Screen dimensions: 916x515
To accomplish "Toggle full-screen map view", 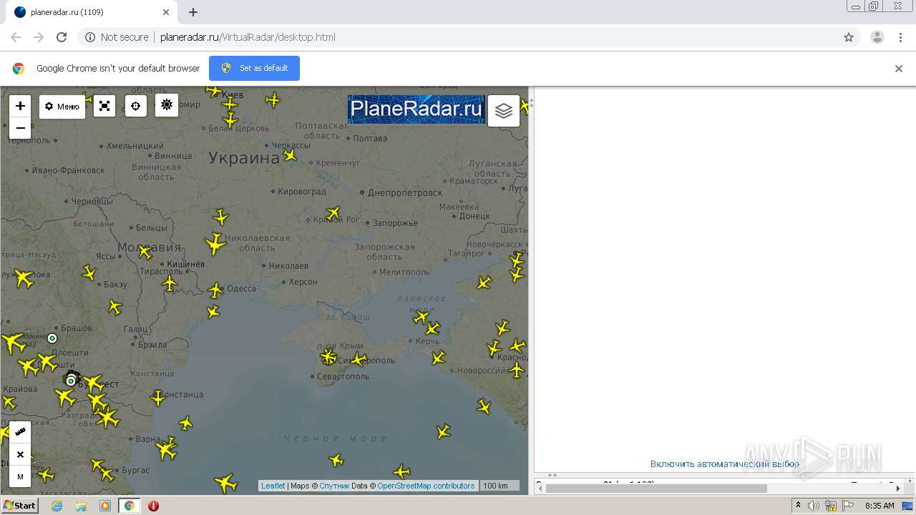I will point(104,106).
